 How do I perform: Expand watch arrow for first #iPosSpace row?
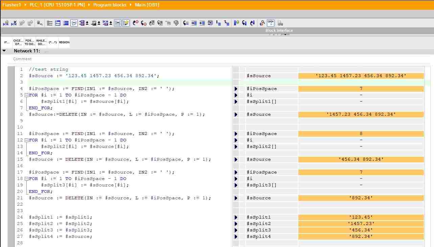pos(236,89)
